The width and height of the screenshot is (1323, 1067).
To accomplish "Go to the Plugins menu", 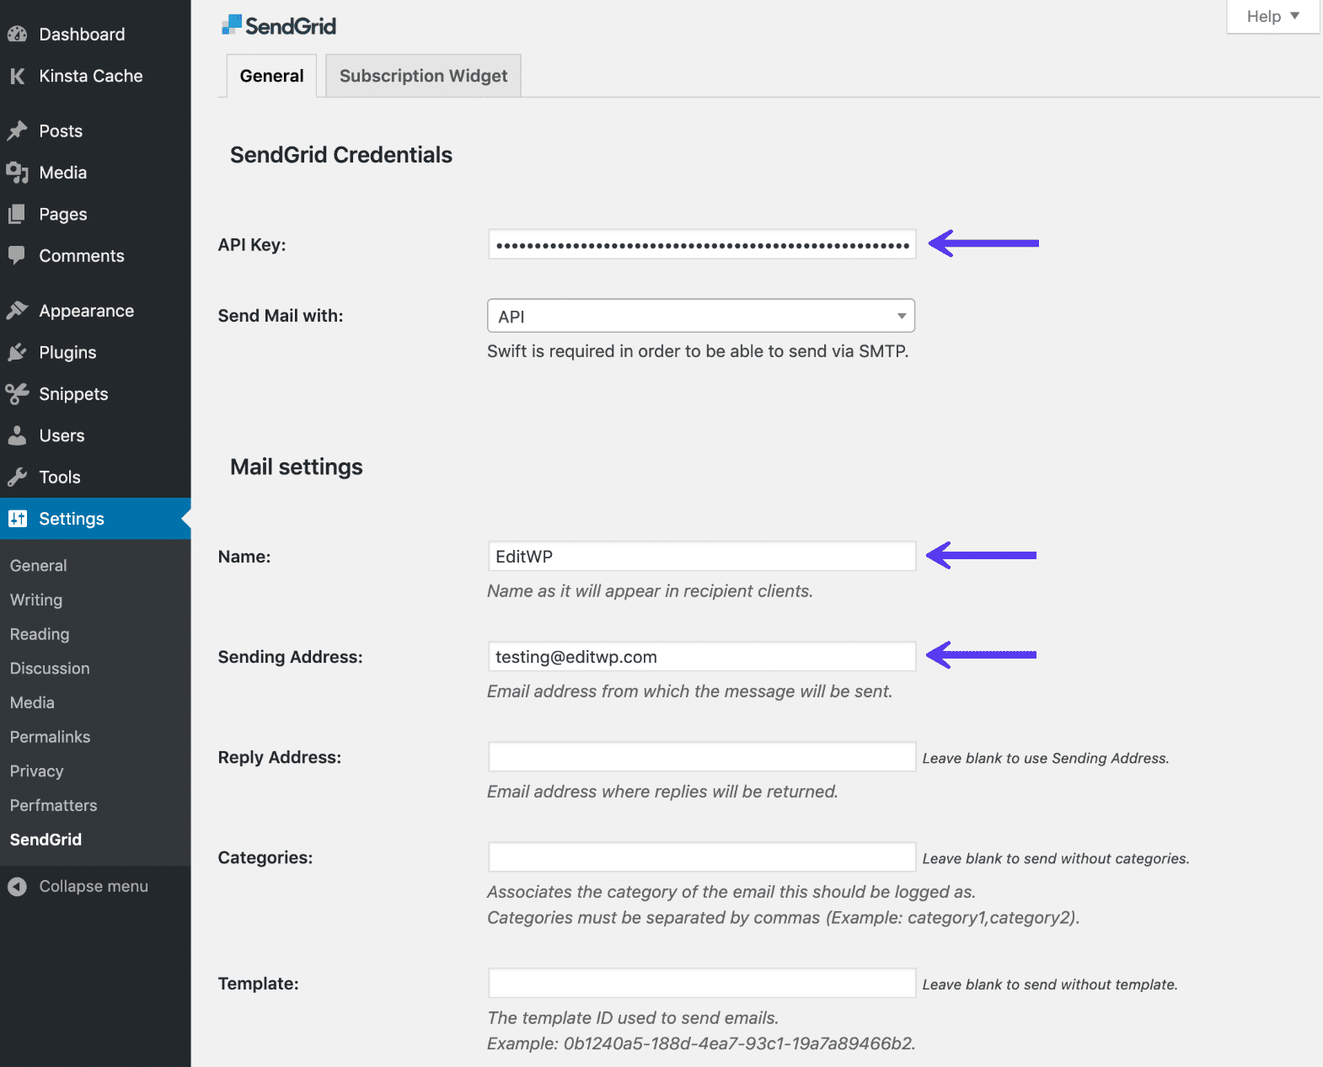I will pyautogui.click(x=67, y=352).
